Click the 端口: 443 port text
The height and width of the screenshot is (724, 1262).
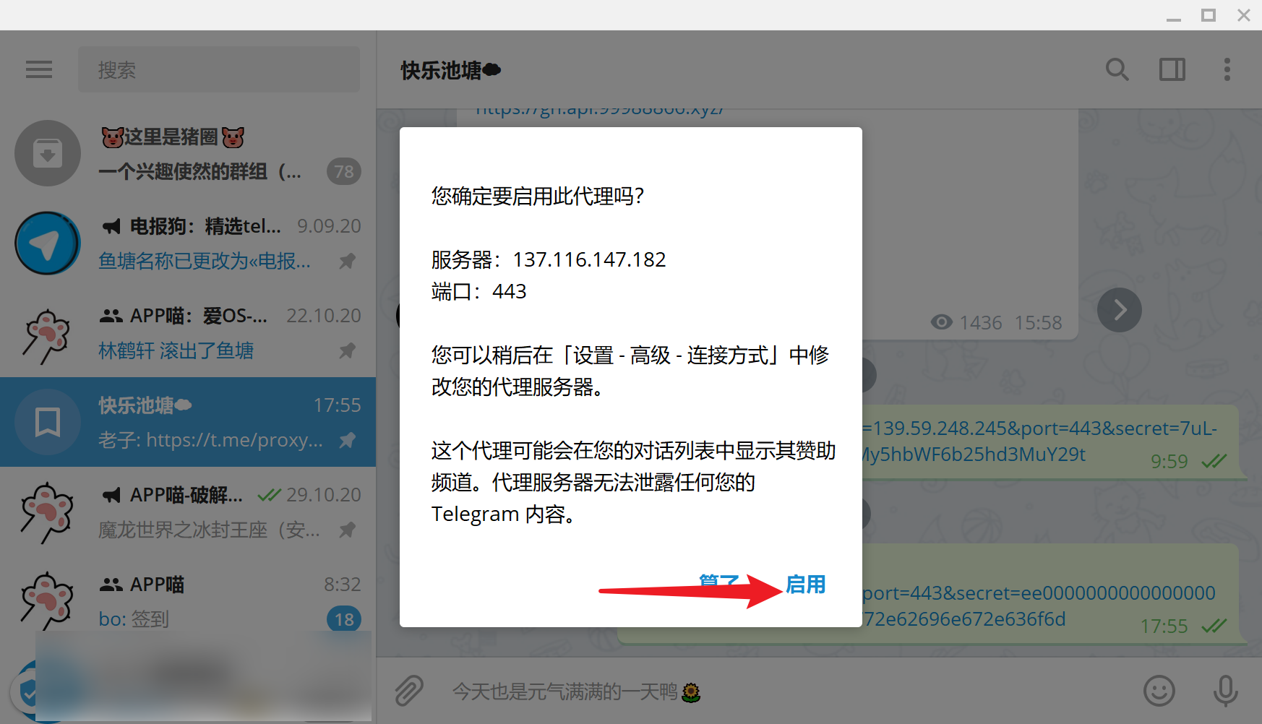point(479,291)
